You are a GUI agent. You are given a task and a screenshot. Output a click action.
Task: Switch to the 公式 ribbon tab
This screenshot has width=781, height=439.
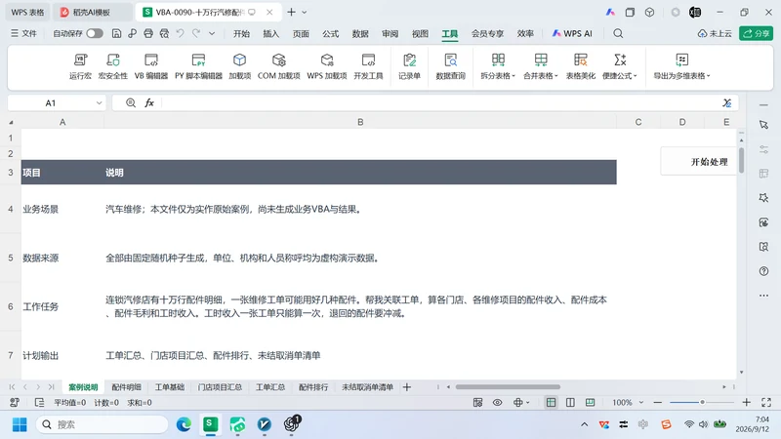330,33
